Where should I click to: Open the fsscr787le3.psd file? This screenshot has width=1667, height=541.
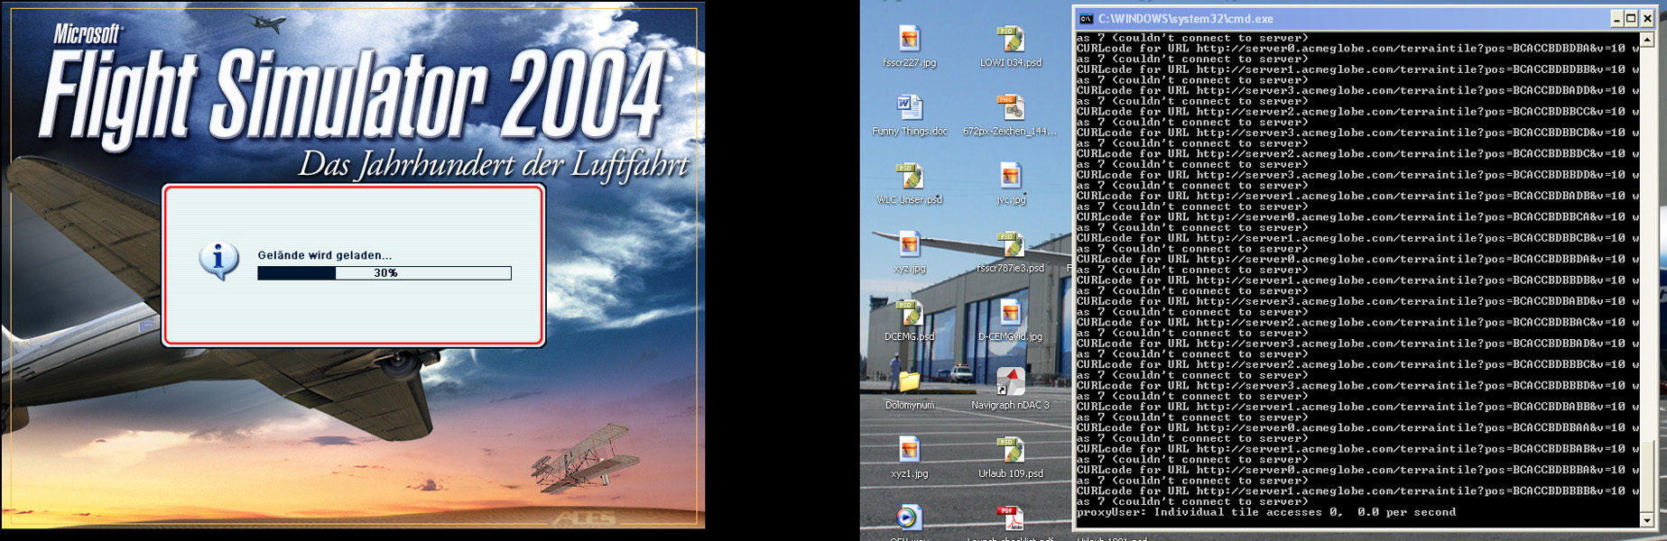(x=1010, y=246)
